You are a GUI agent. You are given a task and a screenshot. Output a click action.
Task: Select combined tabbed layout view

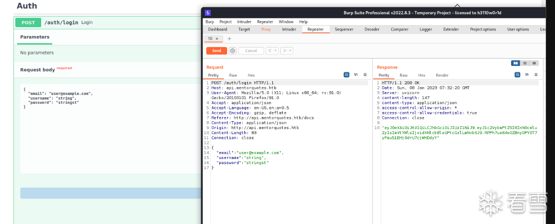coord(534,63)
